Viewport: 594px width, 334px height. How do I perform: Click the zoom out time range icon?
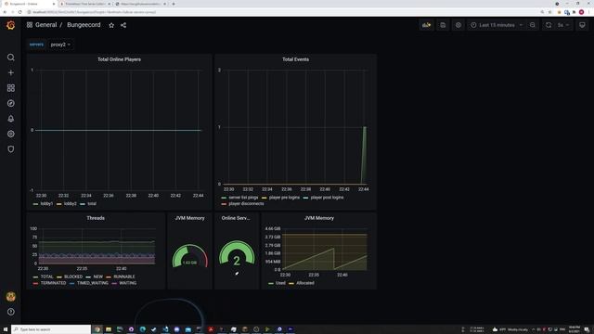tap(532, 25)
